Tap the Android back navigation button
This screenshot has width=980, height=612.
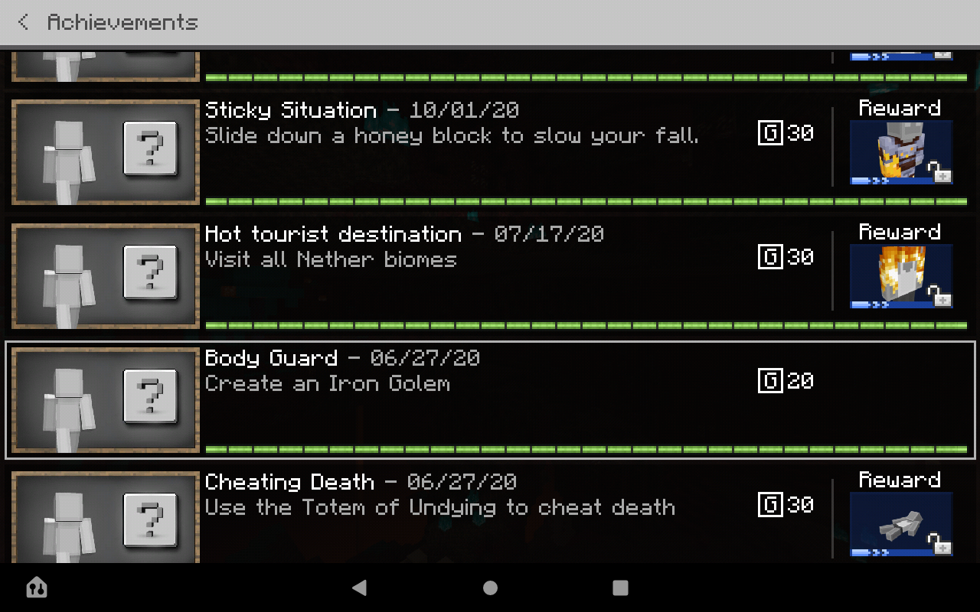[x=359, y=588]
